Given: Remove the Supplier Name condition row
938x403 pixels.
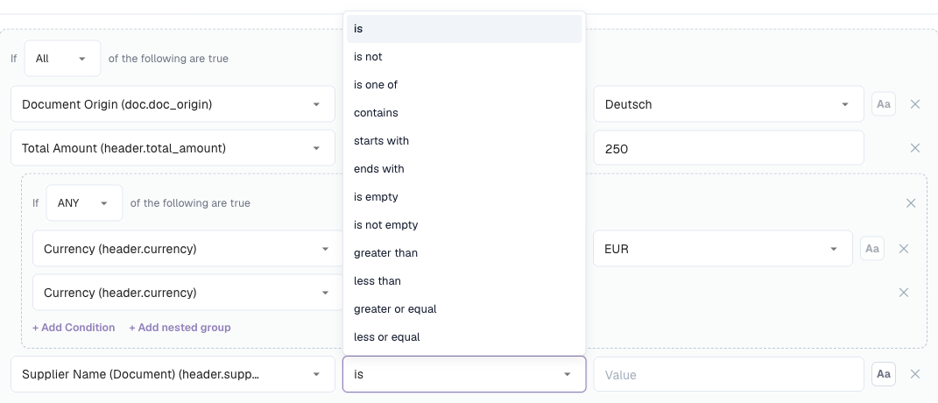Looking at the screenshot, I should tap(914, 374).
